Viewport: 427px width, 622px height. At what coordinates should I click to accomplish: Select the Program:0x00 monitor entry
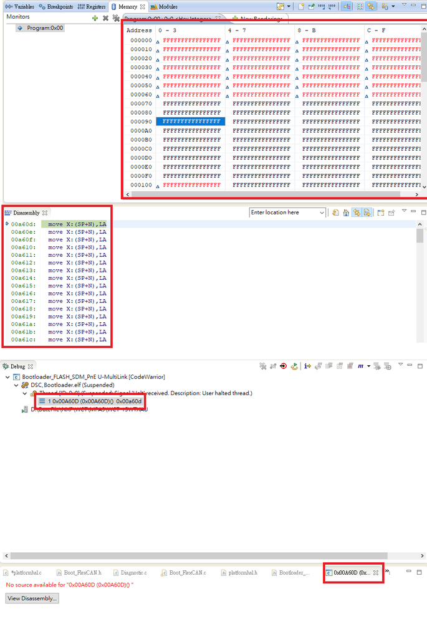[40, 28]
